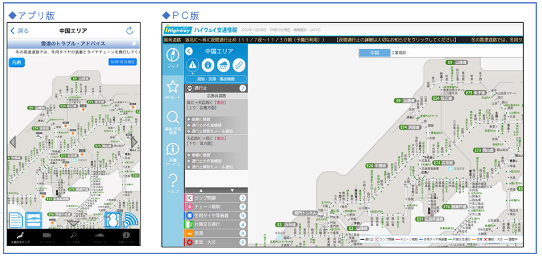Screen dimensions: 542x257
Task: Click the E76 西瀬戸道 label on the PC map
Action: (456, 207)
